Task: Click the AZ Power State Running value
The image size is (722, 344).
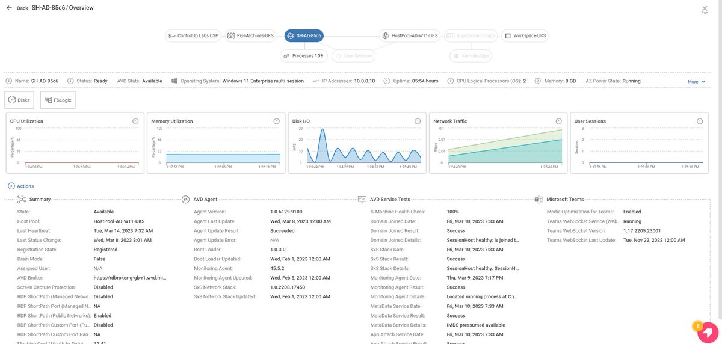Action: click(632, 81)
